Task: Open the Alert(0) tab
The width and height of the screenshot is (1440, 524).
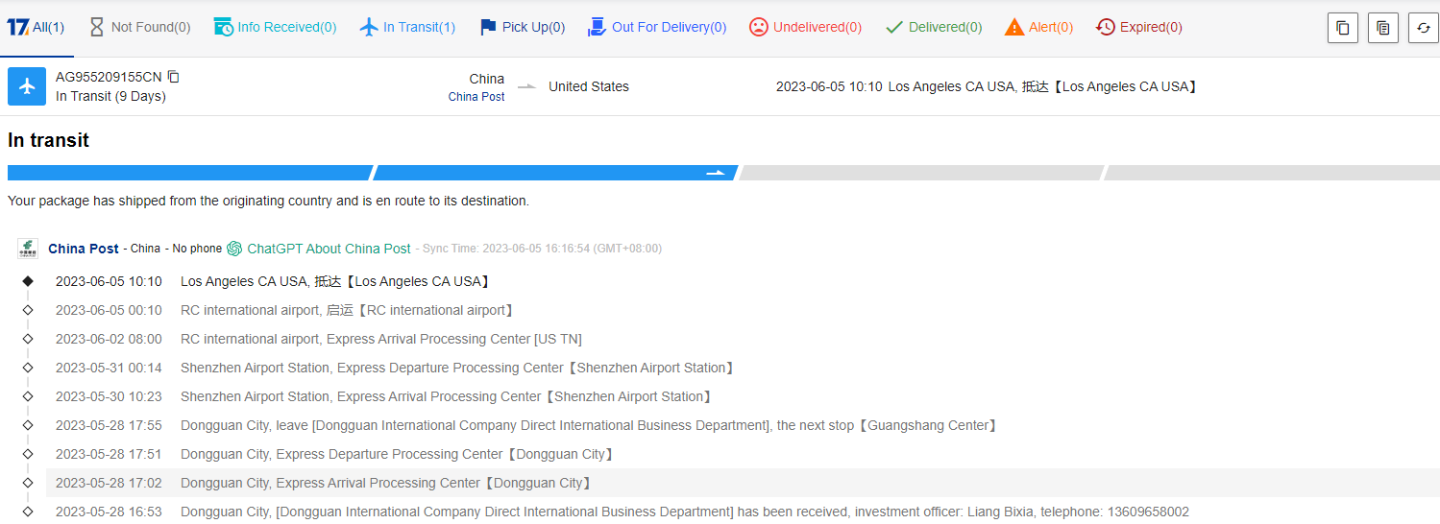Action: [x=1038, y=27]
